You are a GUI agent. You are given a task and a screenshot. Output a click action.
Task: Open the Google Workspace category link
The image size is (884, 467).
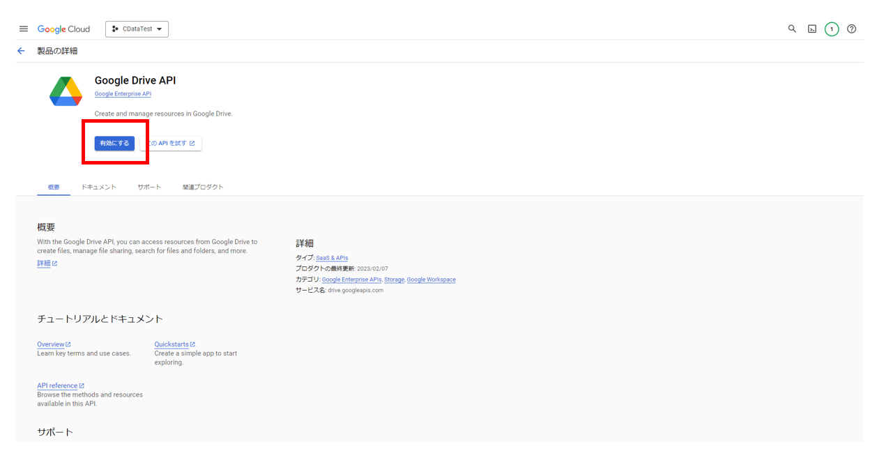pos(431,280)
